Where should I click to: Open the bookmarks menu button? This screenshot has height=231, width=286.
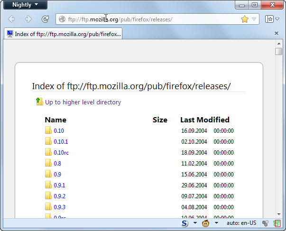269,19
